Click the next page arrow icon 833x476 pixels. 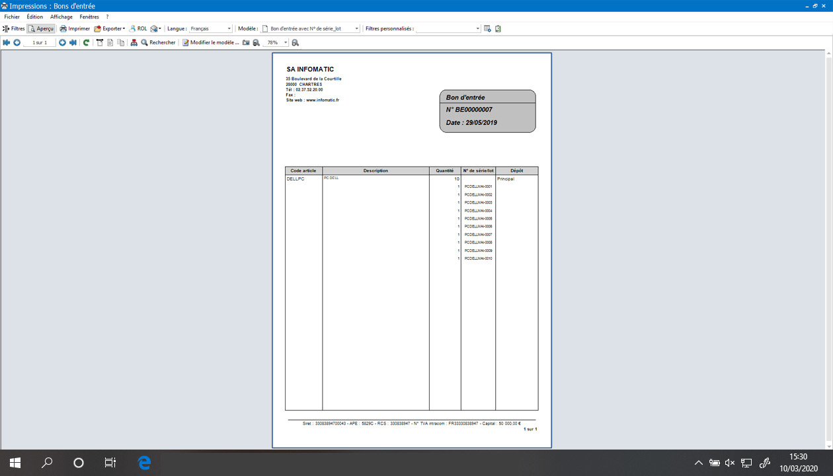[62, 42]
